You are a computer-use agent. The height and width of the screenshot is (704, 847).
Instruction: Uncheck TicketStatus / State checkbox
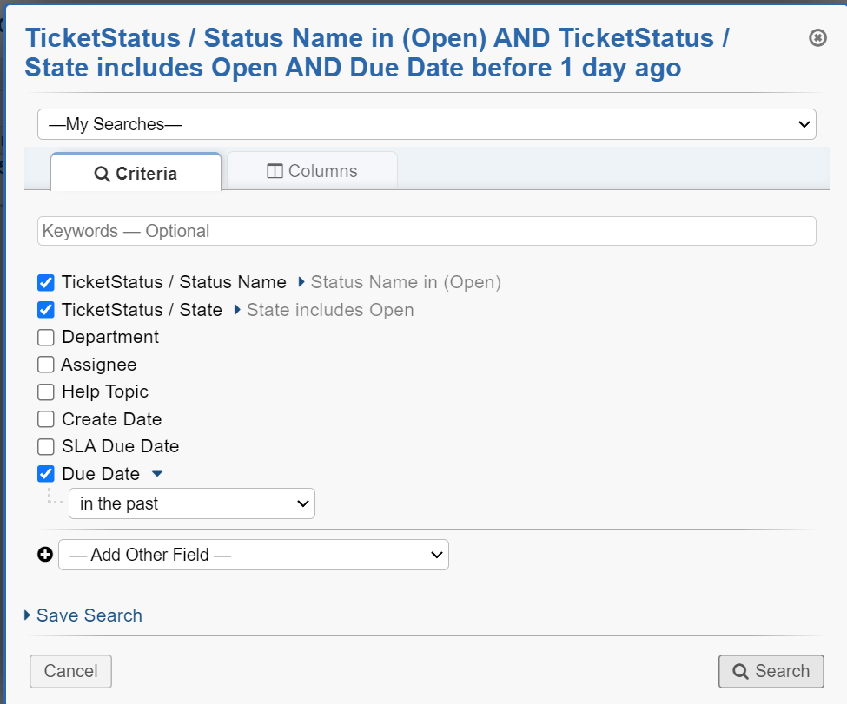tap(46, 310)
